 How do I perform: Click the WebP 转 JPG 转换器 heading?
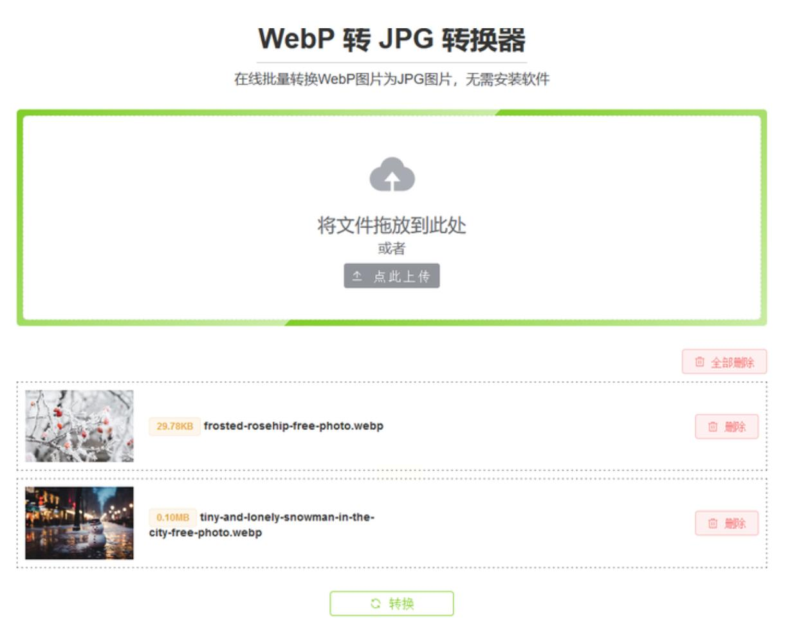392,39
